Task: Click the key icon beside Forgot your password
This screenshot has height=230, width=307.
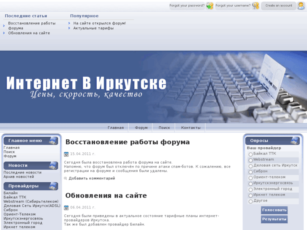Action: click(x=210, y=6)
